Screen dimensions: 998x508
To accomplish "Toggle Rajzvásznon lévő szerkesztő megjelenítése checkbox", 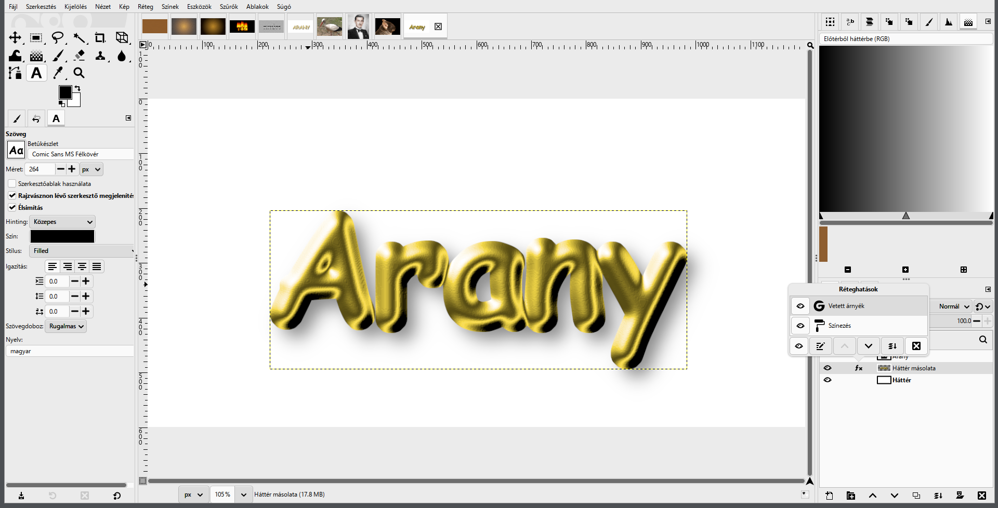I will click(12, 195).
